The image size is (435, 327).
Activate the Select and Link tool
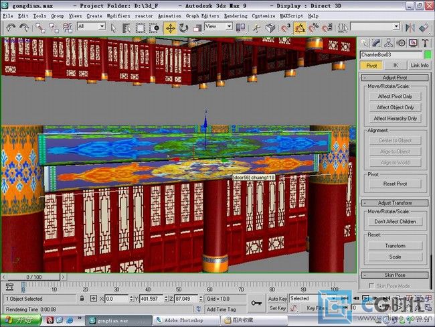[41, 27]
